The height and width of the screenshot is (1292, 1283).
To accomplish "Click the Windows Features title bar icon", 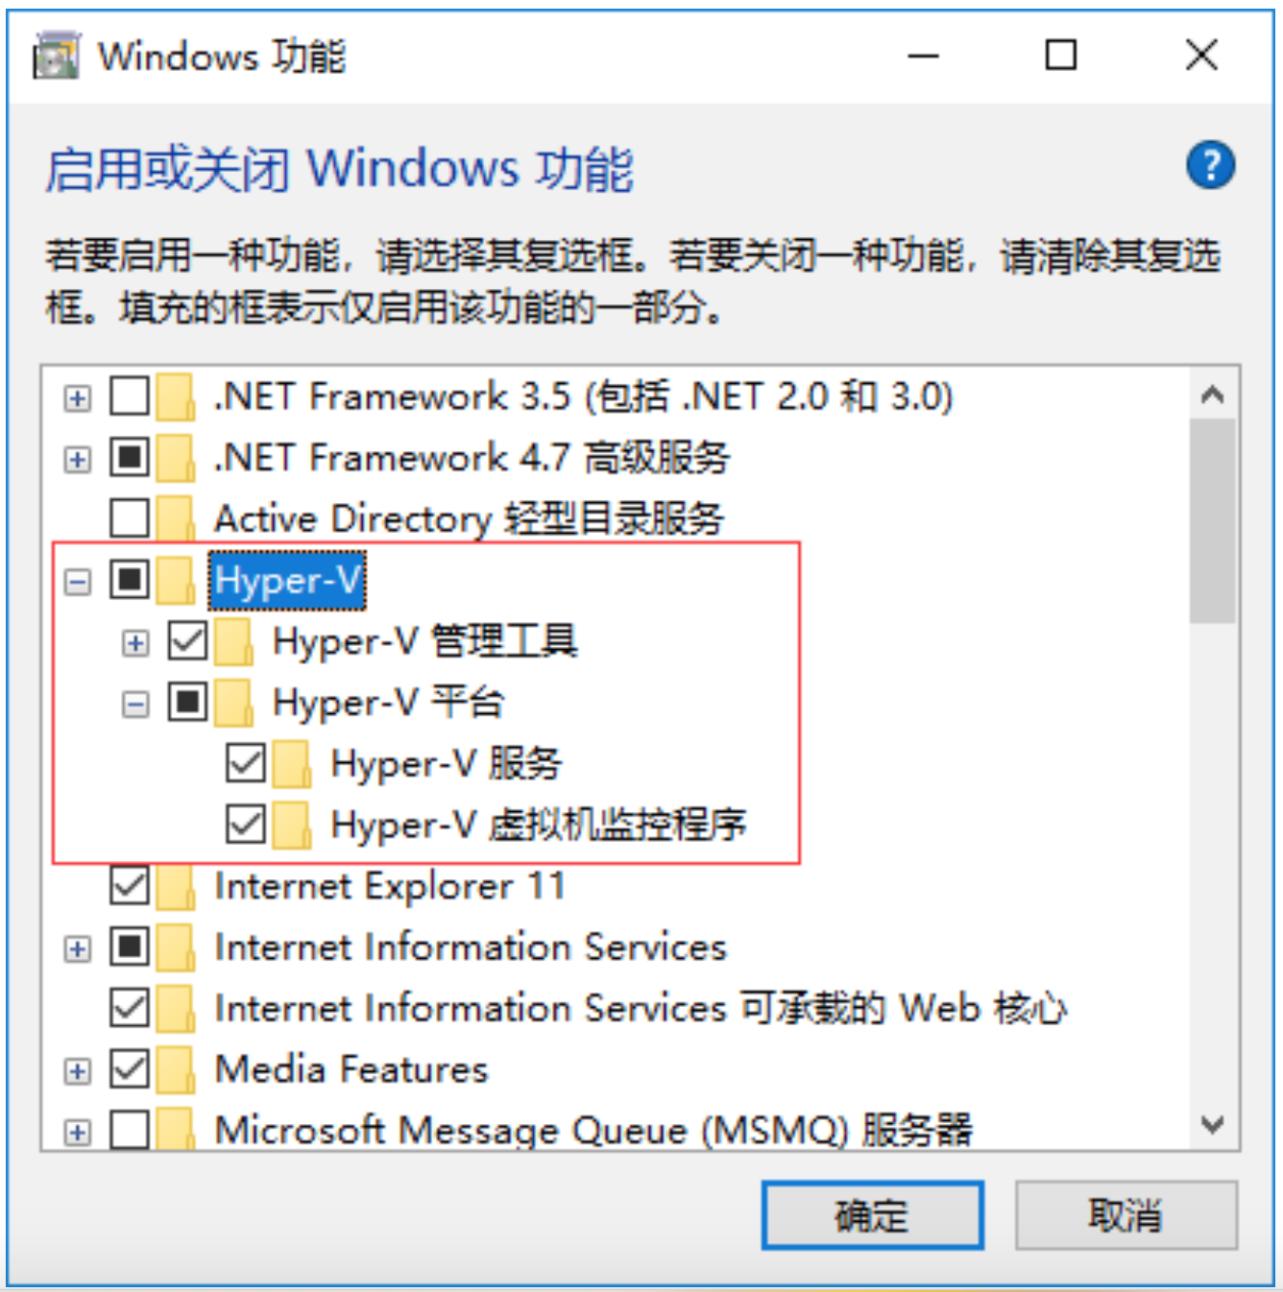I will [55, 57].
